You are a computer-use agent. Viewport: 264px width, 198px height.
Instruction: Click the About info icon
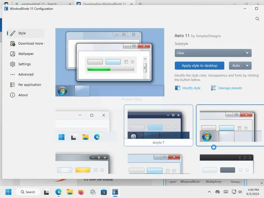point(12,95)
